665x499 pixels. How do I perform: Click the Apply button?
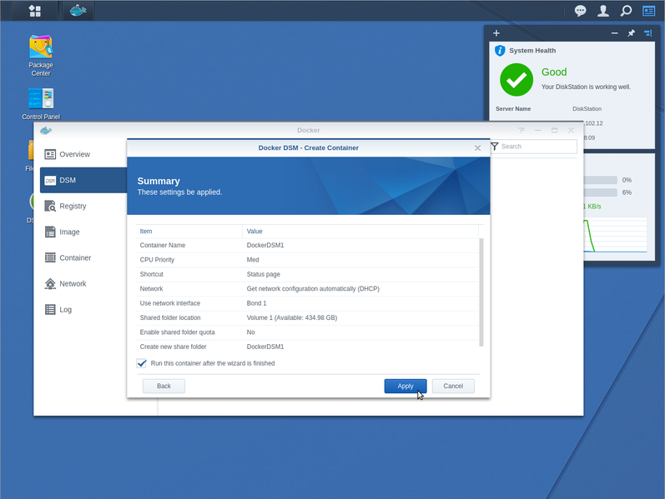[x=406, y=386]
